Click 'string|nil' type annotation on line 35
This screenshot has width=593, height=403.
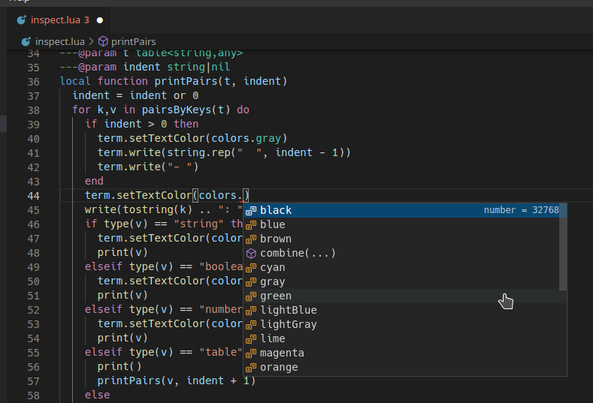coord(199,68)
